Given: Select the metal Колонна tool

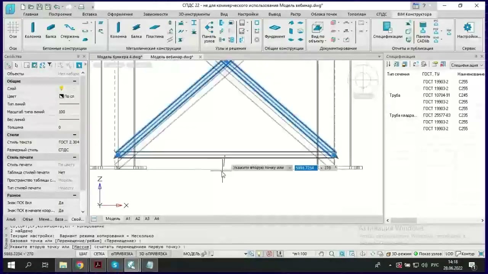Looking at the screenshot, I should click(x=118, y=30).
